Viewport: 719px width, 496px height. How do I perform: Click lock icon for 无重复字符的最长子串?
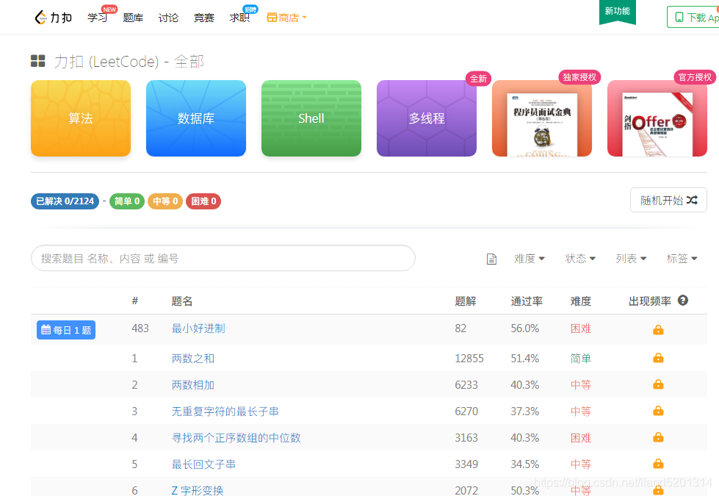pos(658,411)
